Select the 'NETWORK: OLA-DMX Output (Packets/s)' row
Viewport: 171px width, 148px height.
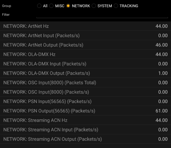[x=85, y=73]
